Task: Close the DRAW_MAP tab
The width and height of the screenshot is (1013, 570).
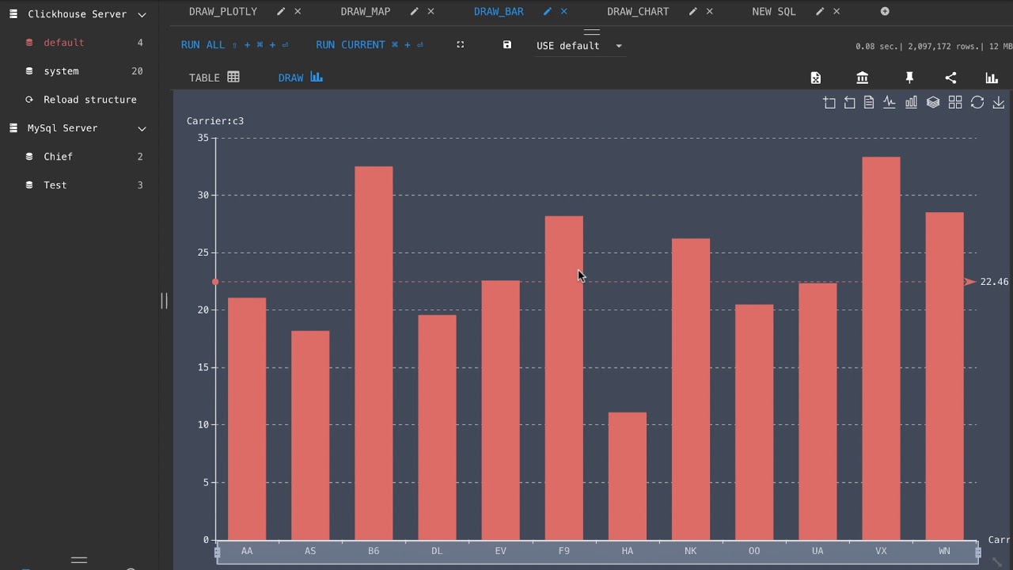Action: click(x=431, y=11)
